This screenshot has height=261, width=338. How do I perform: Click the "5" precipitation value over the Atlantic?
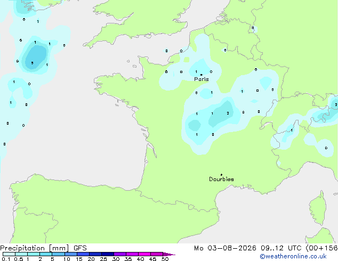32,63
